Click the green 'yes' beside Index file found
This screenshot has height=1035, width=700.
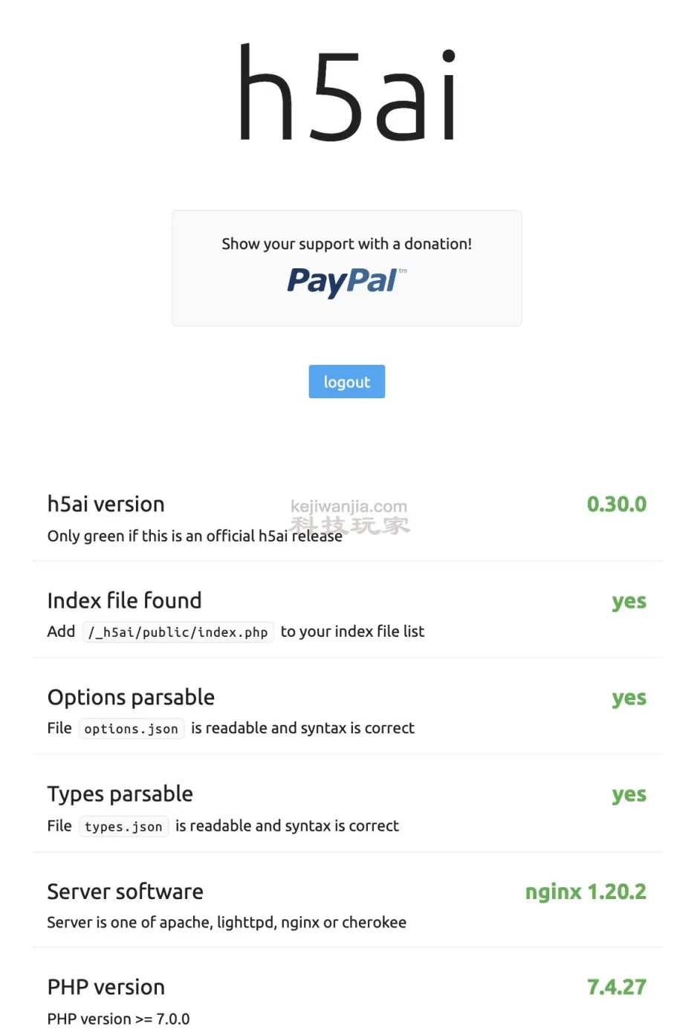629,601
